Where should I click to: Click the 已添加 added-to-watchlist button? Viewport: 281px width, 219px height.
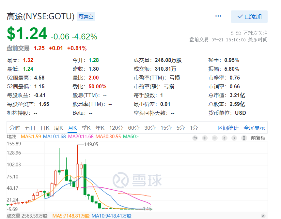click(249, 17)
